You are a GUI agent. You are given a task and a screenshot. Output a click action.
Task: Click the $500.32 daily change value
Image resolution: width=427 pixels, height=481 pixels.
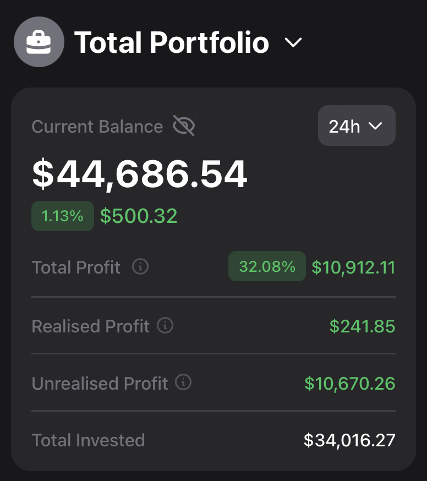click(x=139, y=216)
